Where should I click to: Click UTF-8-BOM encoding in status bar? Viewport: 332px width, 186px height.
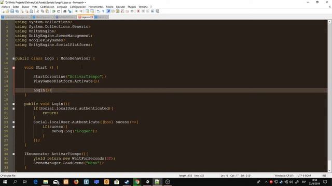point(304,176)
